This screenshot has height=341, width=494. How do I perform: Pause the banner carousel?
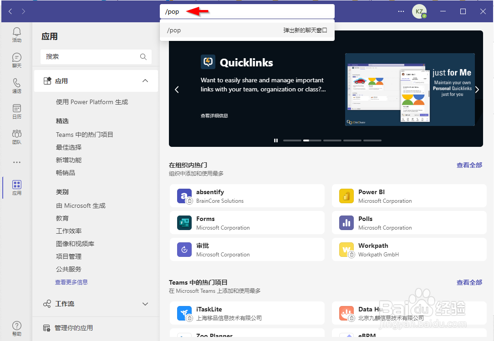(276, 140)
